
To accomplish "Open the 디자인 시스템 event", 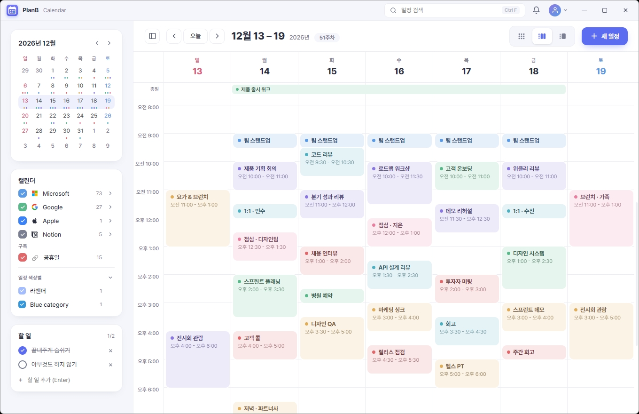I will tap(534, 267).
